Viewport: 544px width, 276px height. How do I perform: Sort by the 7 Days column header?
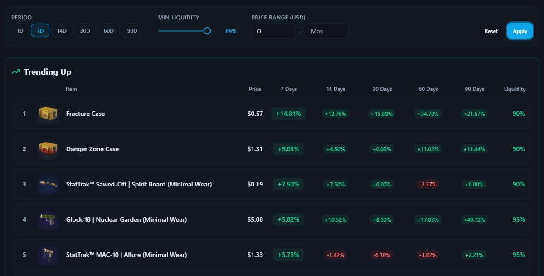[288, 89]
